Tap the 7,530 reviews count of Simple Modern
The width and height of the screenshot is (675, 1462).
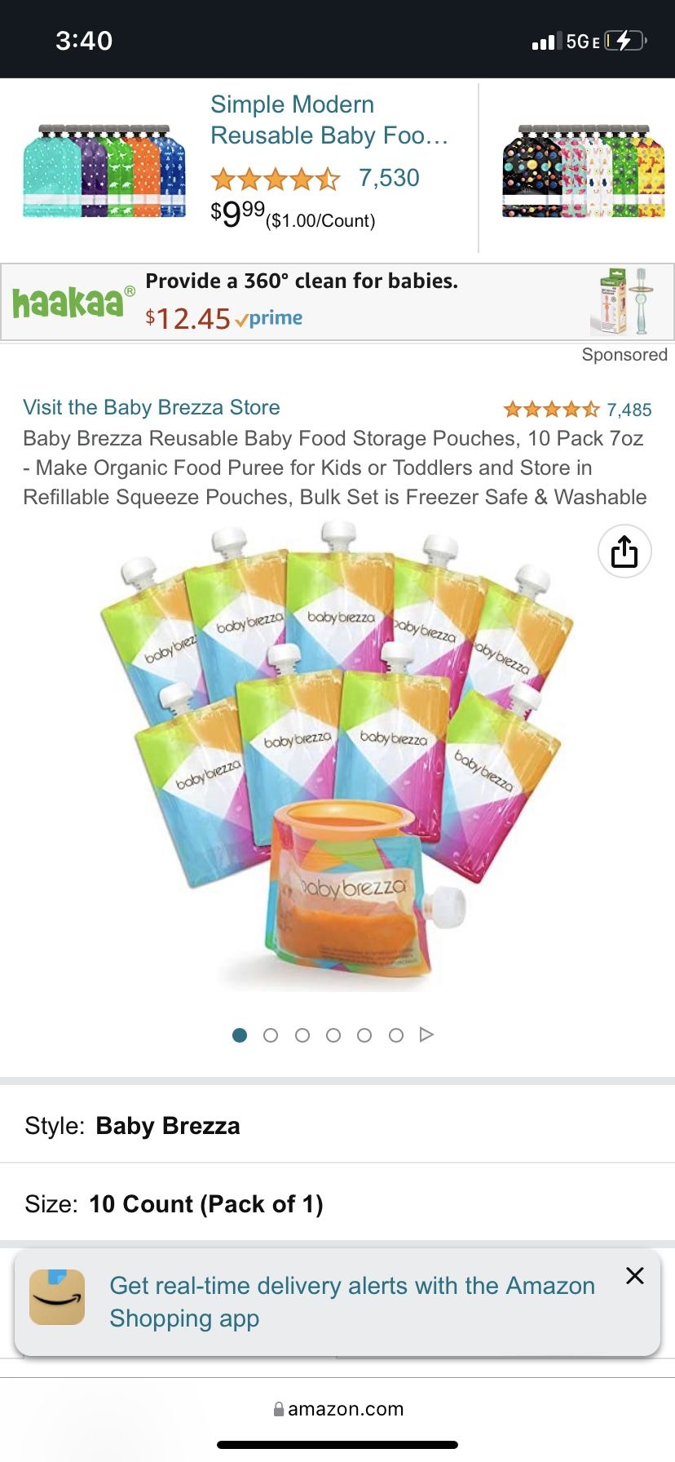[389, 178]
